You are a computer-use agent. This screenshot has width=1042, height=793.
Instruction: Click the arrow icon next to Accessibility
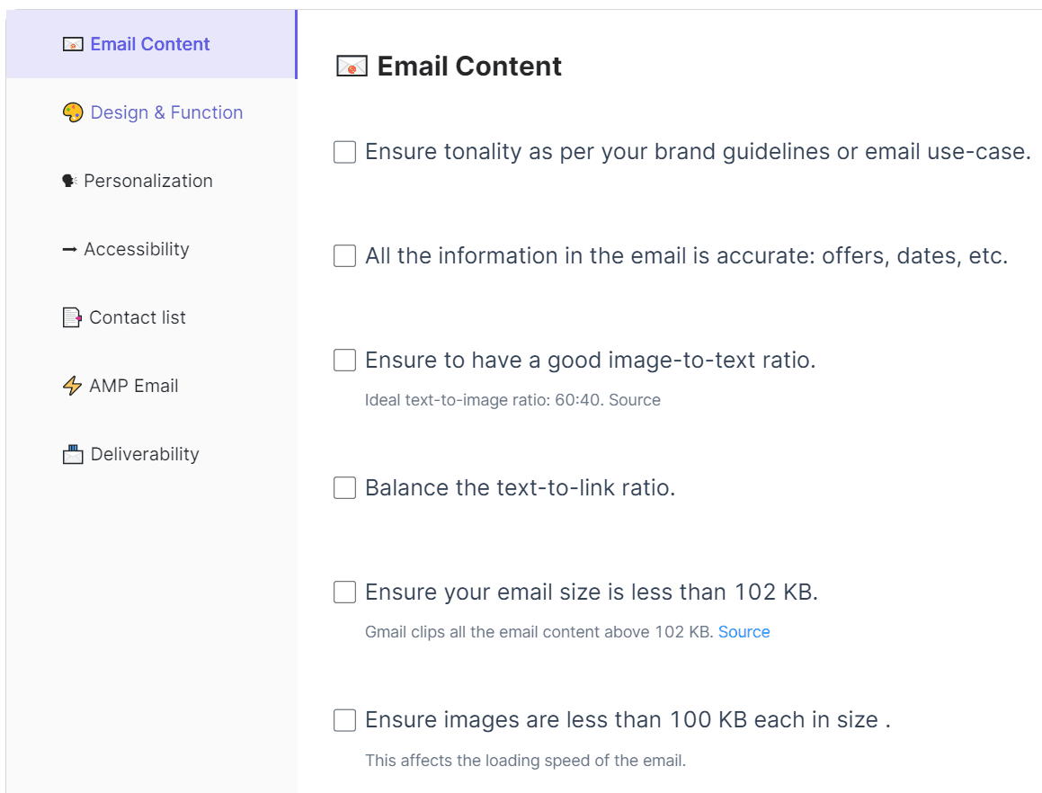click(x=69, y=249)
